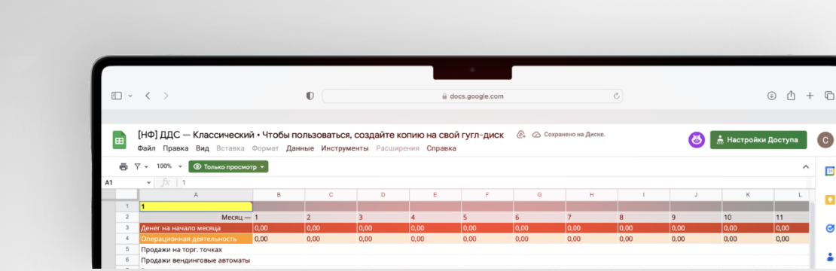This screenshot has height=271, width=836.
Task: Click the vertical scrollbar of the sheet
Action: pyautogui.click(x=813, y=234)
